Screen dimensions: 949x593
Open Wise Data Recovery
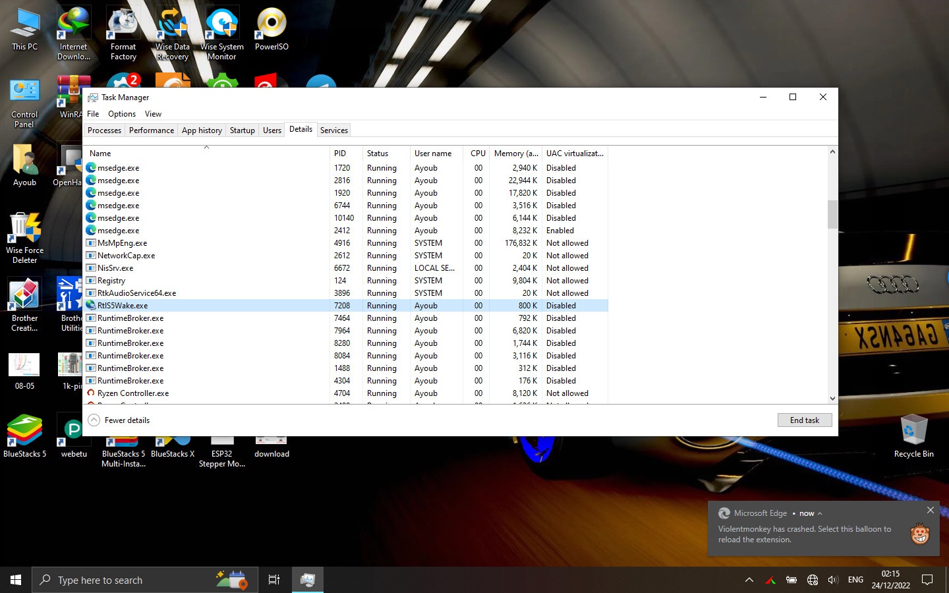point(172,30)
